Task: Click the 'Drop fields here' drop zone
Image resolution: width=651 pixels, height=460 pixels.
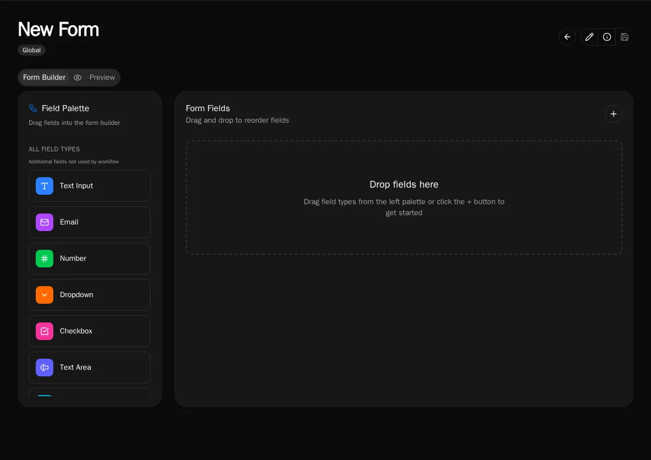Action: point(404,198)
